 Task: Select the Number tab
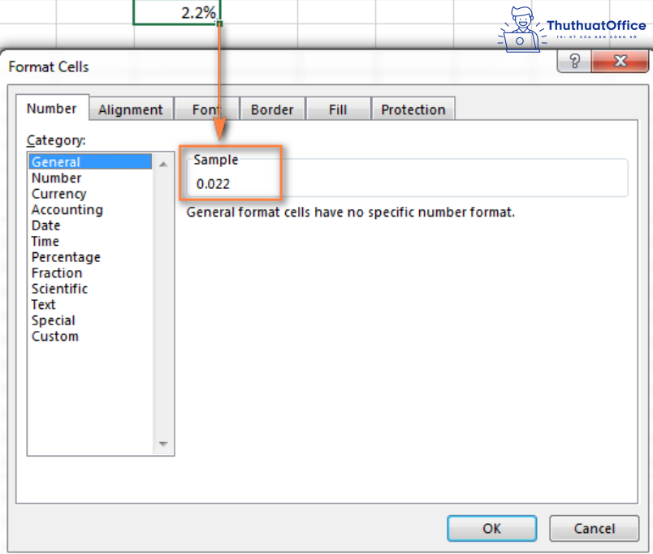click(52, 108)
